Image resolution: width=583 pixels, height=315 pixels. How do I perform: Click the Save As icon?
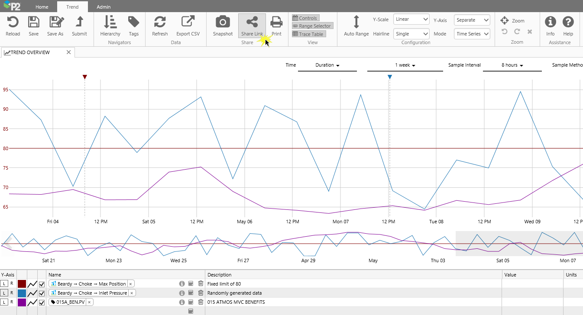pos(55,22)
